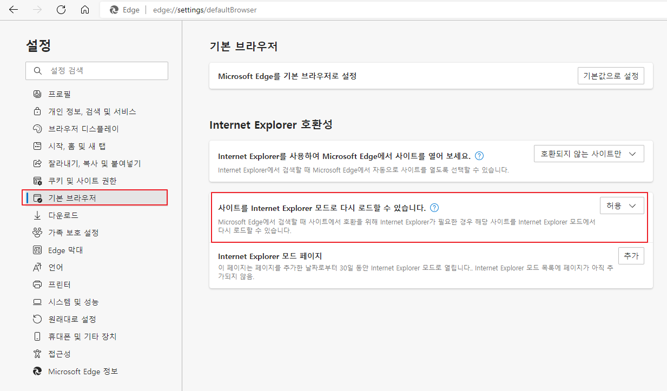Open the 호환되지 않는 사이트만 dropdown
The width and height of the screenshot is (667, 391).
[589, 154]
